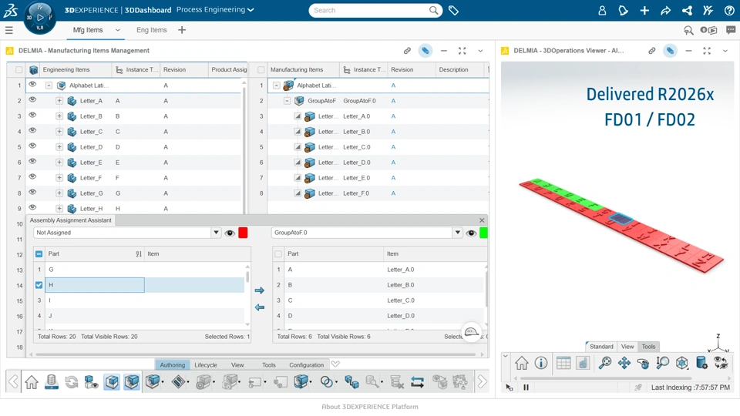
Task: Click Home icon in 3DOperations Viewer toolbar
Action: [x=522, y=363]
